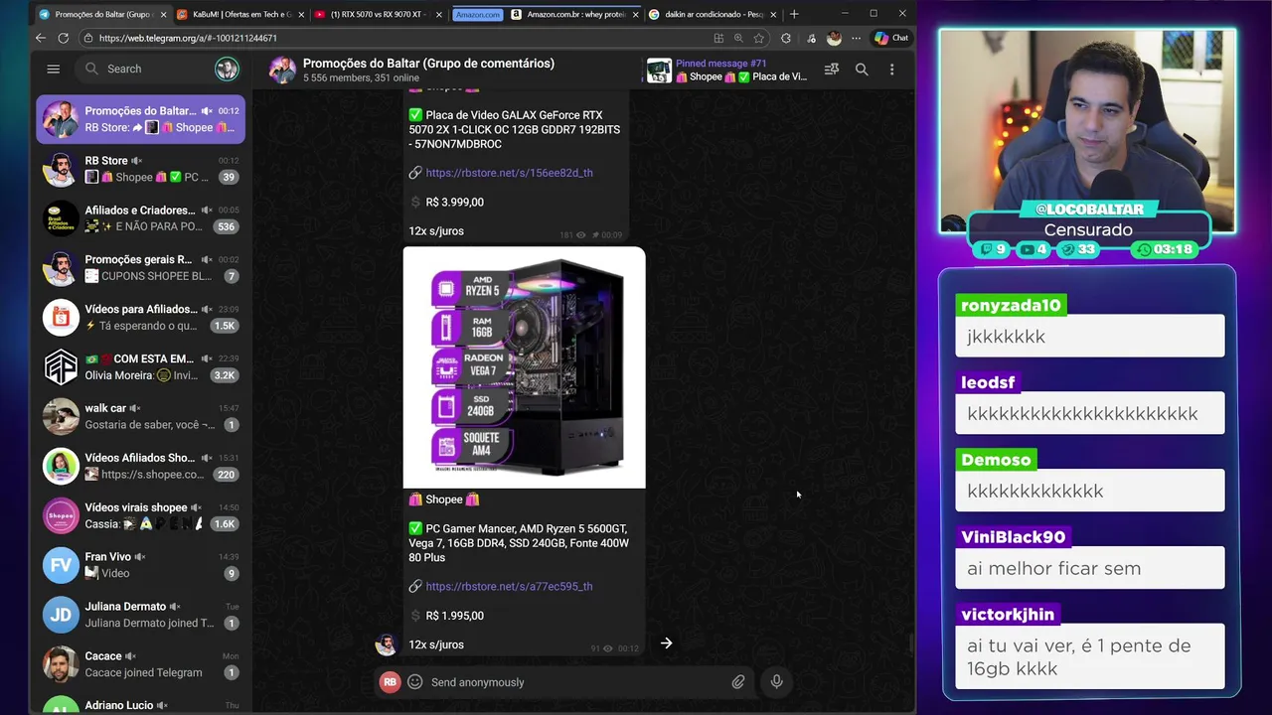Click the R$ 3.999,00 price text

(455, 203)
